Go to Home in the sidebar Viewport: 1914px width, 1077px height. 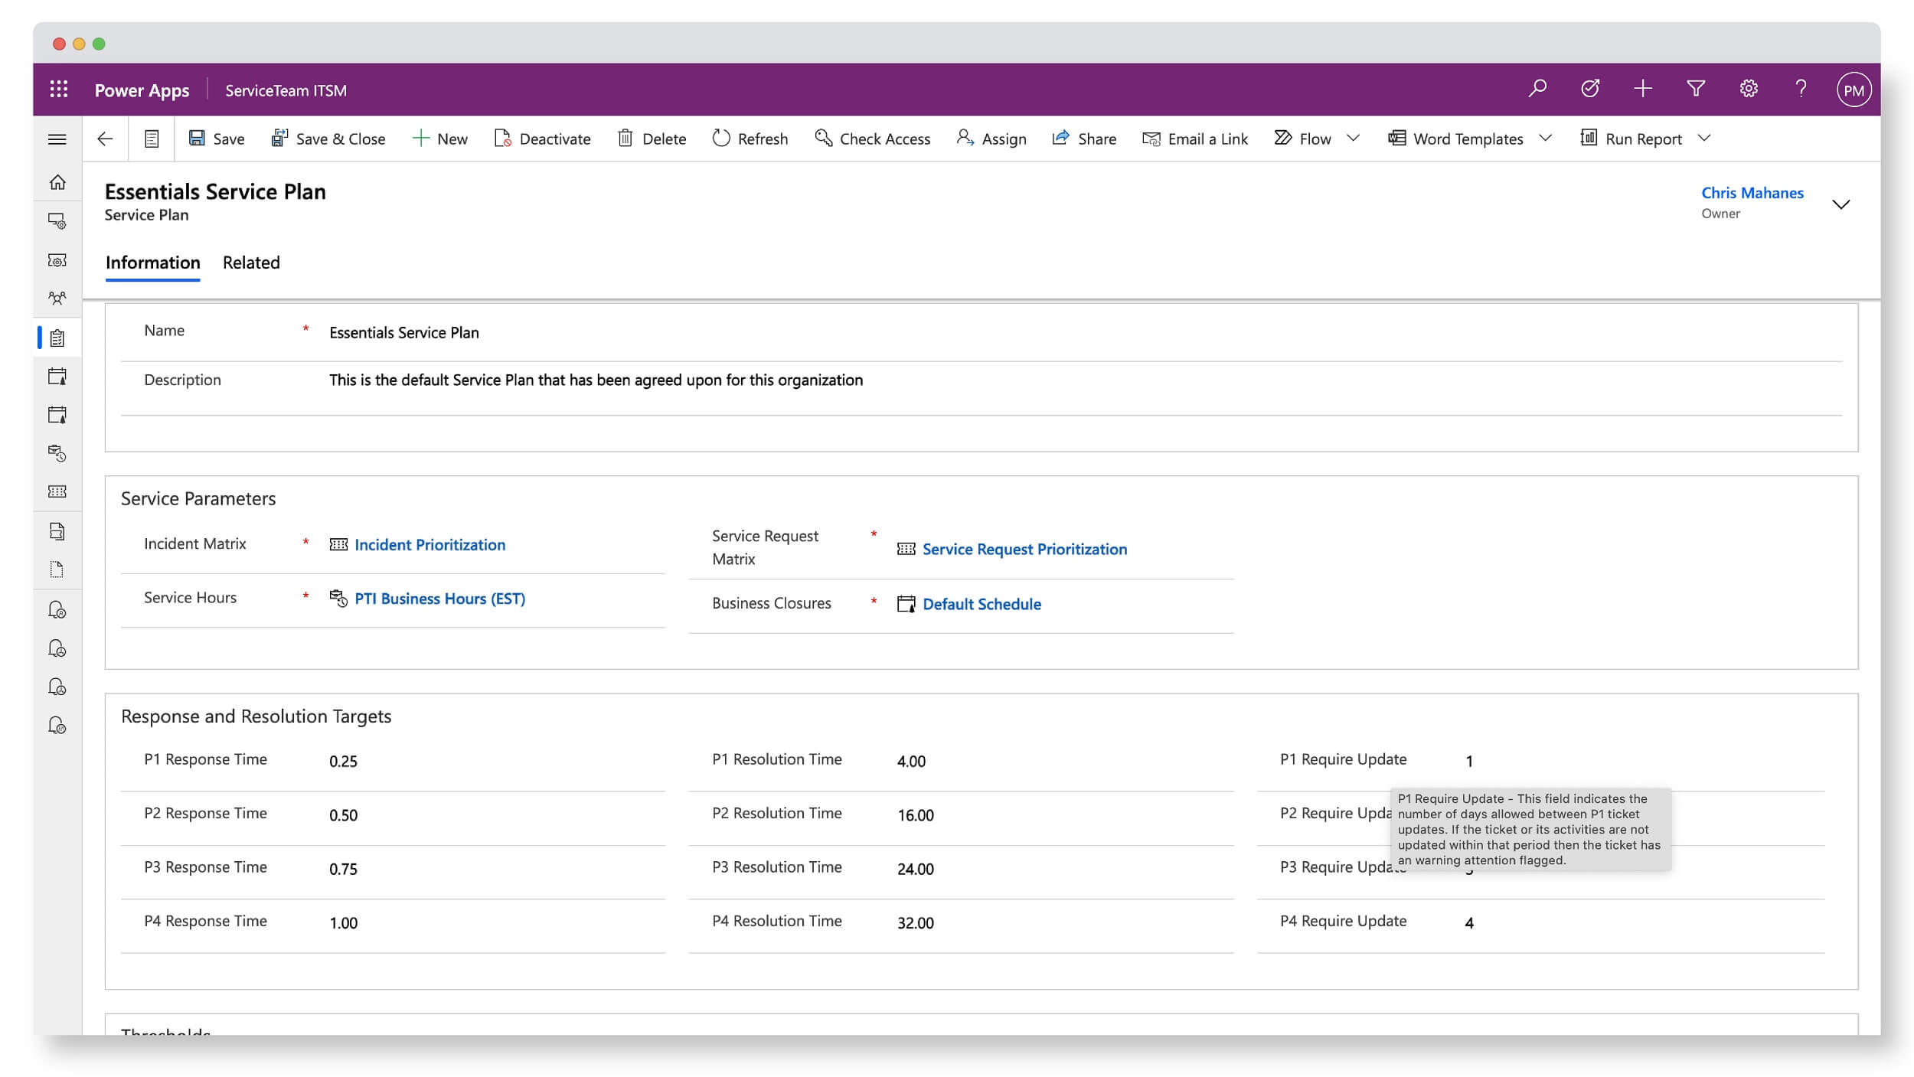coord(57,182)
